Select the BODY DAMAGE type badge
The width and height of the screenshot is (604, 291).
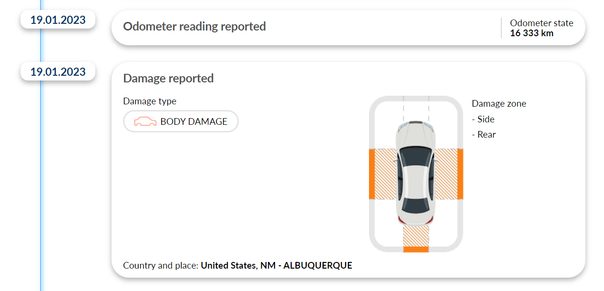[181, 121]
